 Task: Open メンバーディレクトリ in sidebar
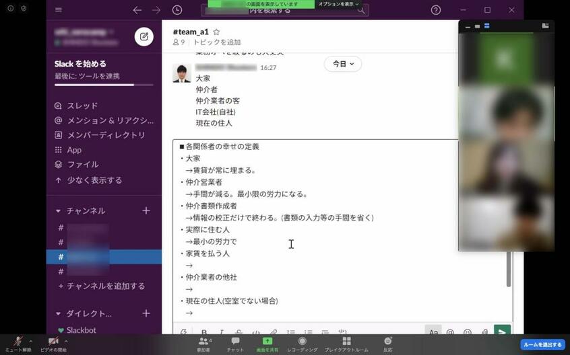tap(100, 135)
